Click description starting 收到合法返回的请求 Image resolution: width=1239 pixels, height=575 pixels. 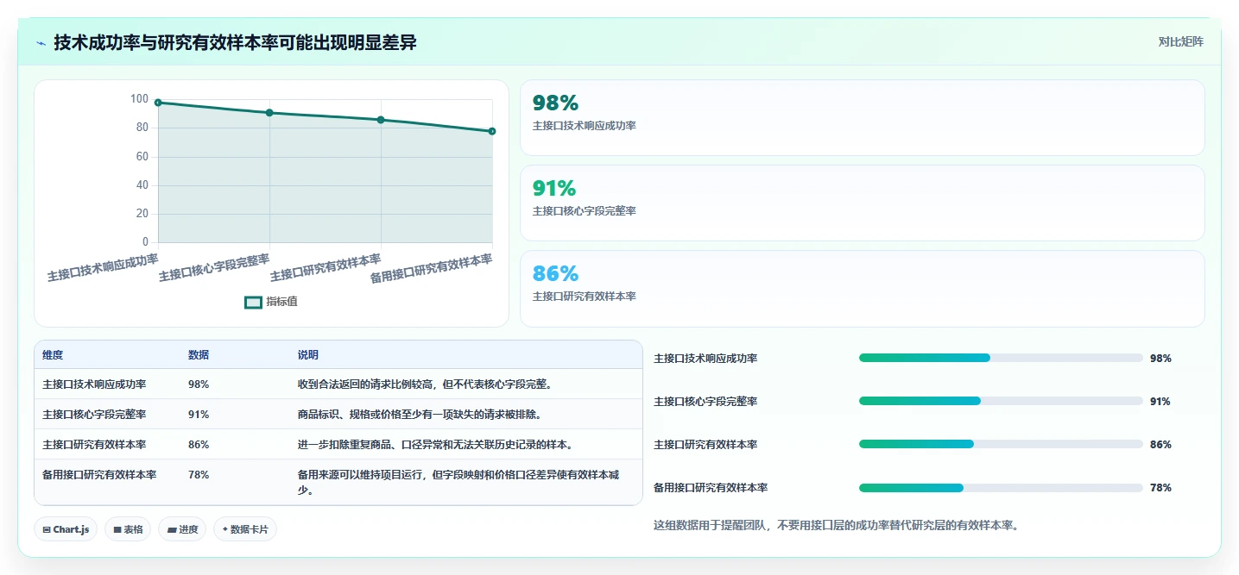coord(425,384)
